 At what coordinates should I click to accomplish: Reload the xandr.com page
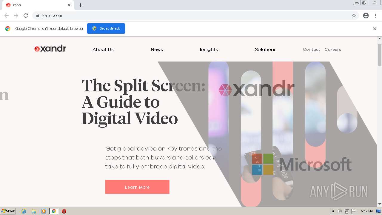coord(26,16)
